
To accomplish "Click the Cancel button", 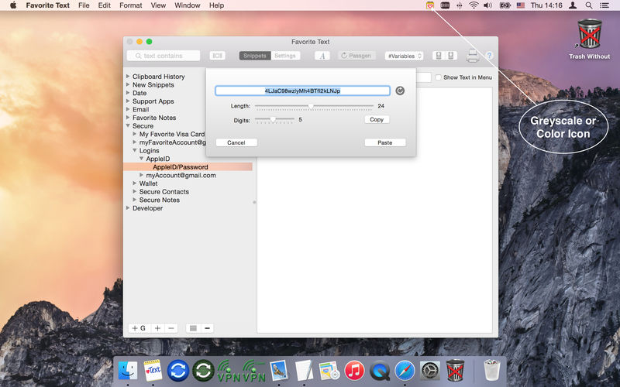I will coord(236,142).
